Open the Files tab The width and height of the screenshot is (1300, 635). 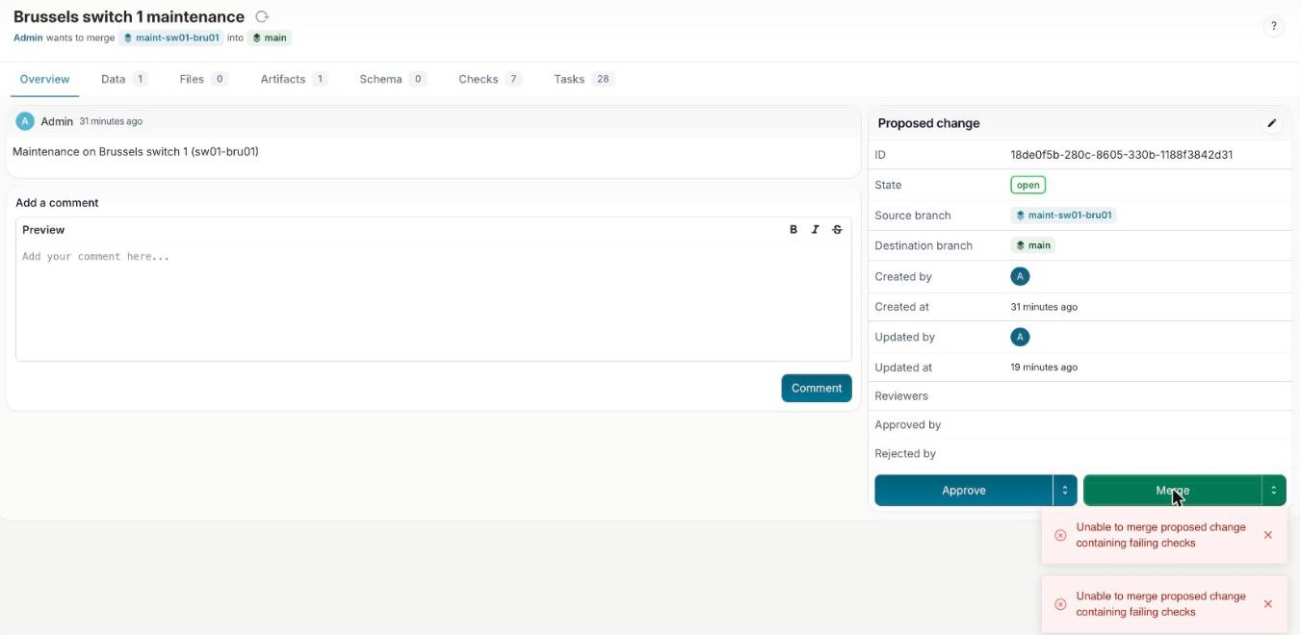click(x=203, y=79)
